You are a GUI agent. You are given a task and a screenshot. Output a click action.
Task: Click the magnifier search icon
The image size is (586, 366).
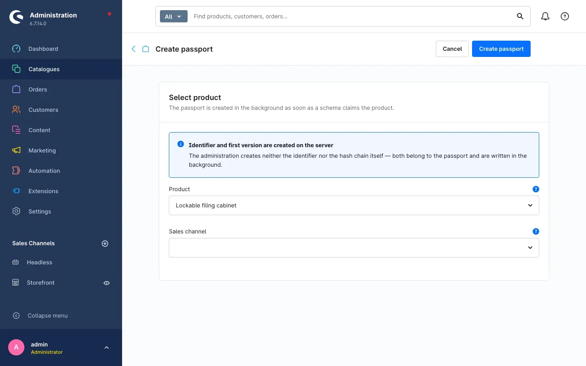[x=520, y=16]
